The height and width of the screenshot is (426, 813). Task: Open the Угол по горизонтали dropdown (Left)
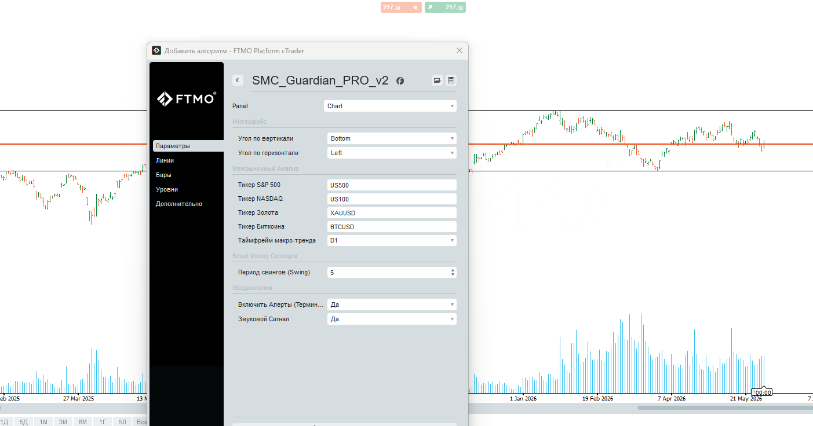pos(392,153)
